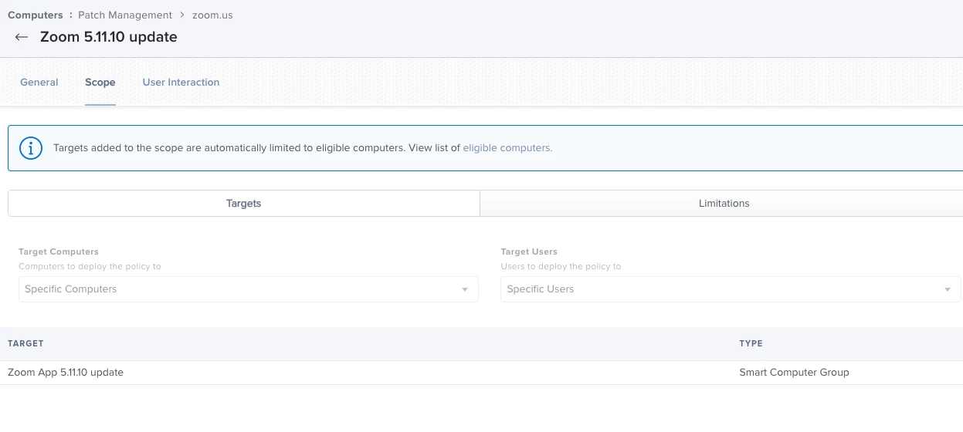This screenshot has height=432, width=963.
Task: View the eligible computers list link
Action: pyautogui.click(x=507, y=148)
